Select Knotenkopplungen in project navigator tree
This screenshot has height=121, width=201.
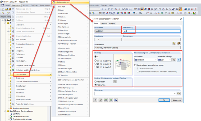21,108
